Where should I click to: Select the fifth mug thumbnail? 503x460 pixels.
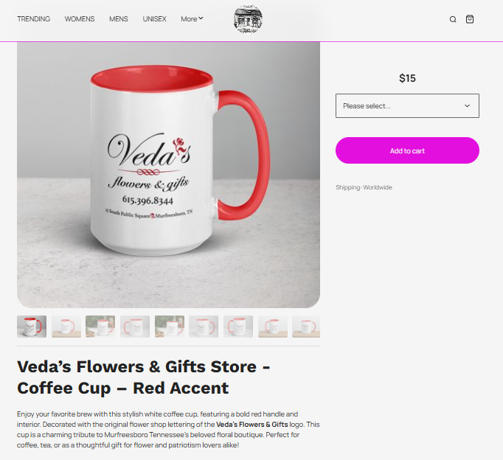(x=170, y=327)
